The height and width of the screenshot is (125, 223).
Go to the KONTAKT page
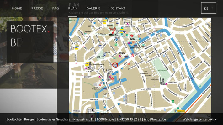tap(118, 8)
